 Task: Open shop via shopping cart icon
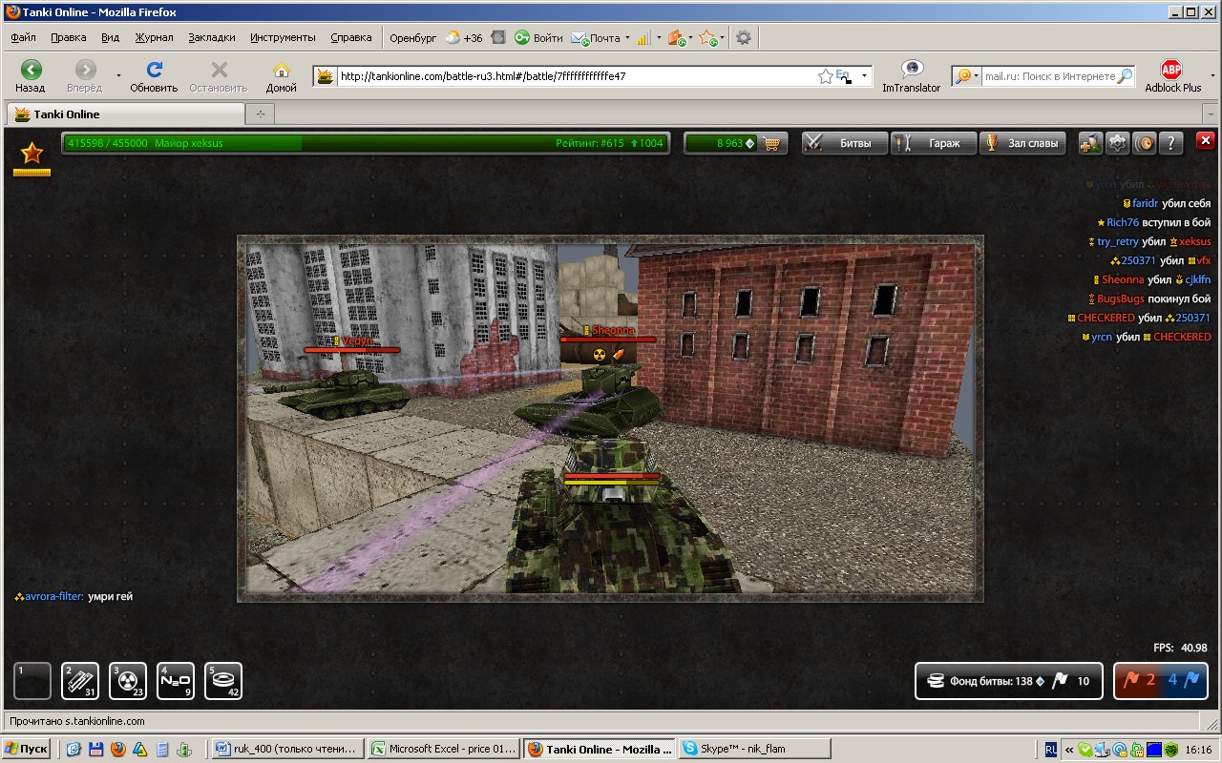[772, 143]
